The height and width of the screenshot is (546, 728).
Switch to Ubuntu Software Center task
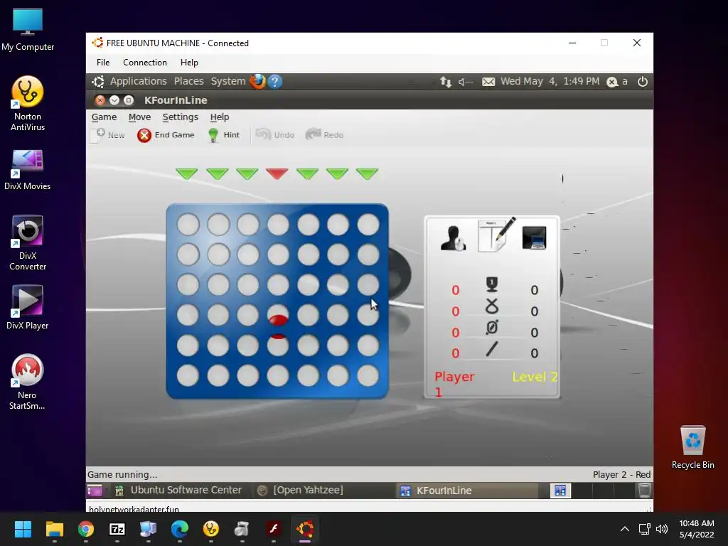(x=178, y=491)
